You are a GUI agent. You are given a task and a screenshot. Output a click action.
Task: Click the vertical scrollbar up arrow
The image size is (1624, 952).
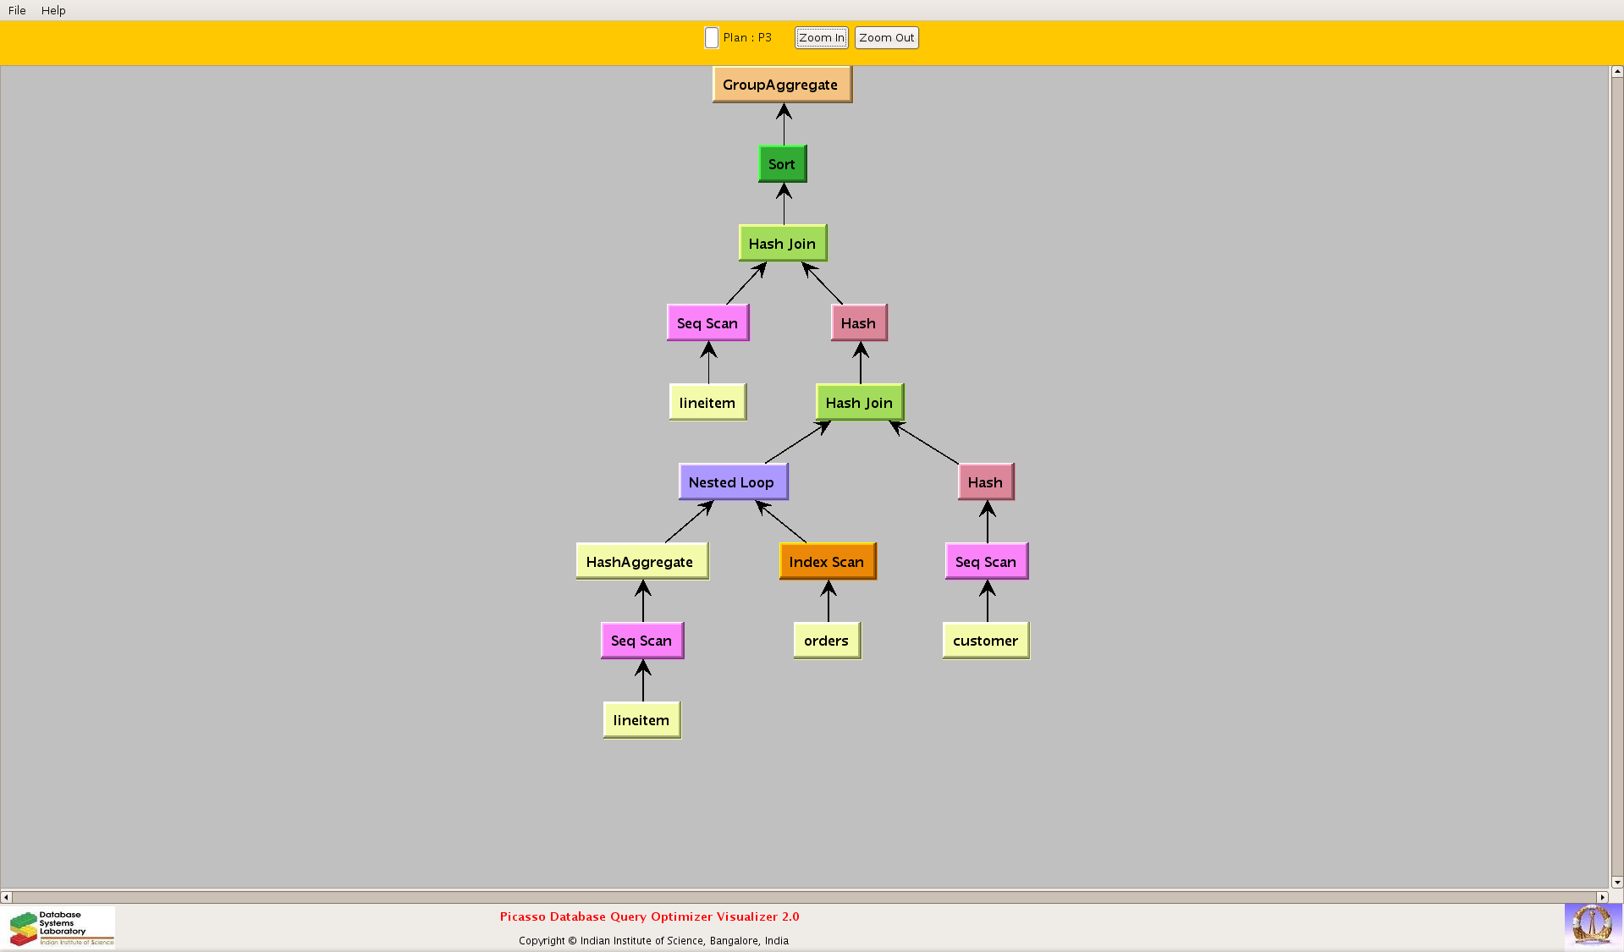point(1616,72)
